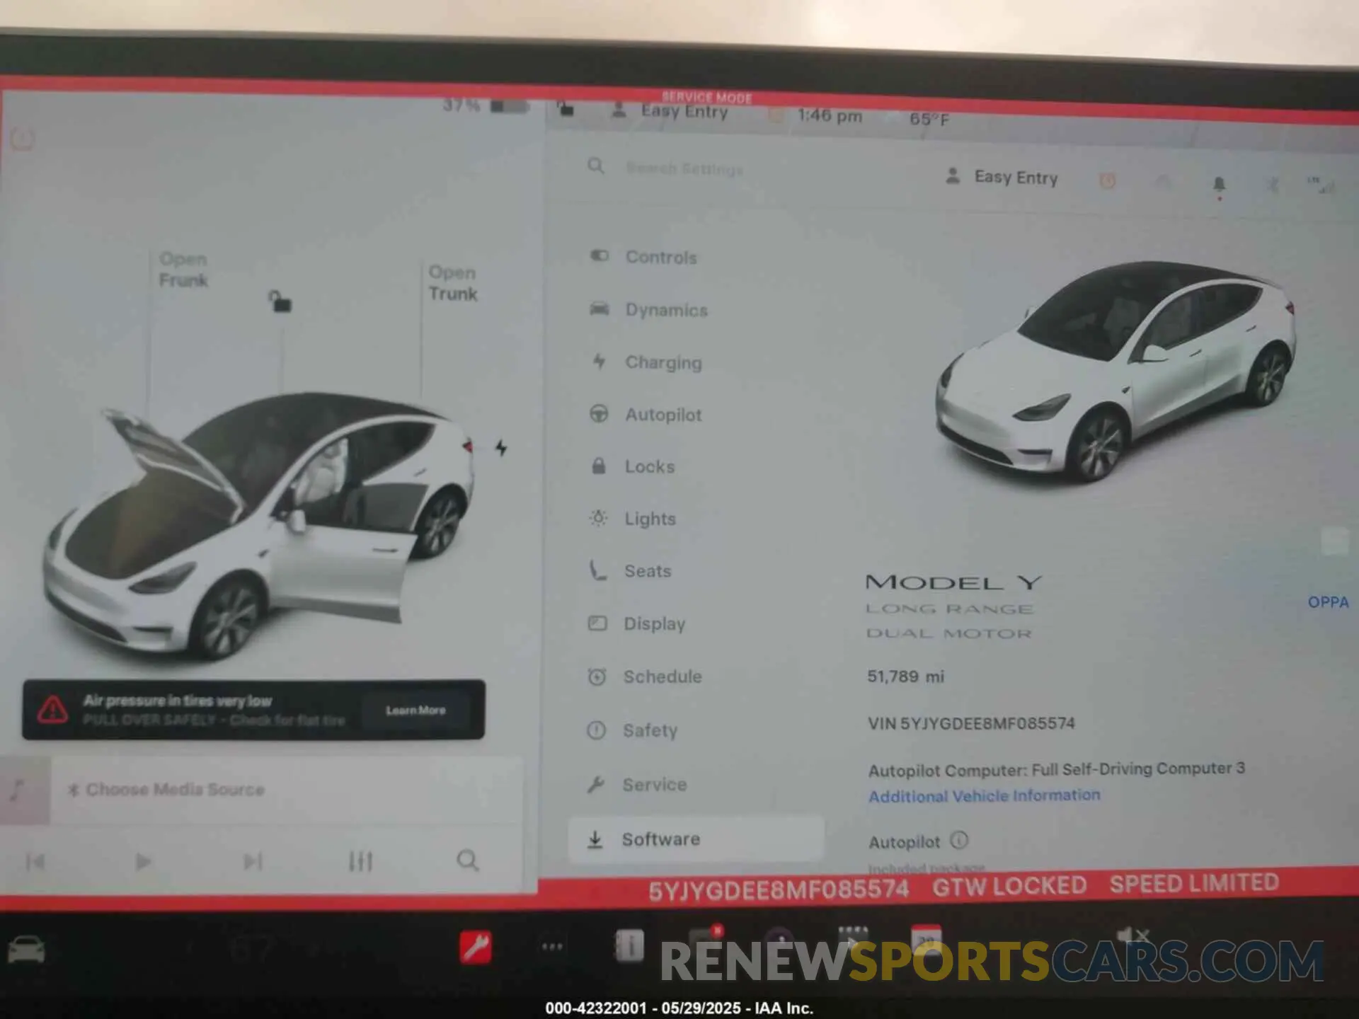Click the Search Settings field

[684, 168]
